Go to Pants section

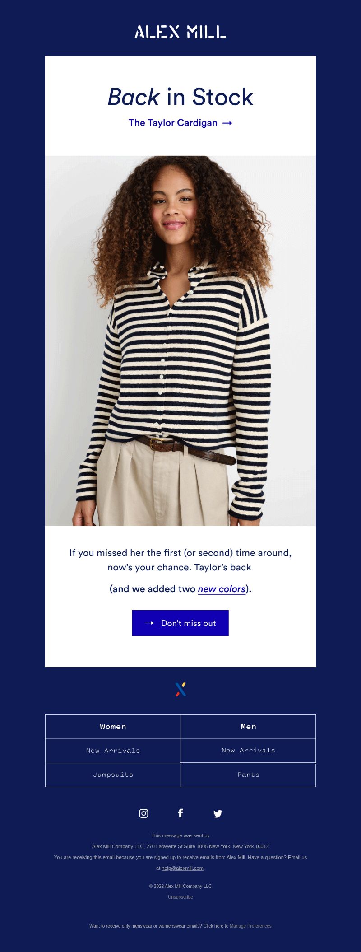coord(248,775)
